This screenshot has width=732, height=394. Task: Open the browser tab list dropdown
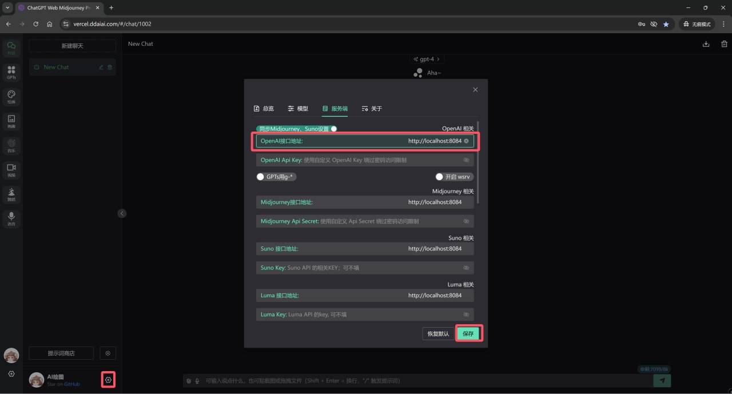pyautogui.click(x=7, y=7)
